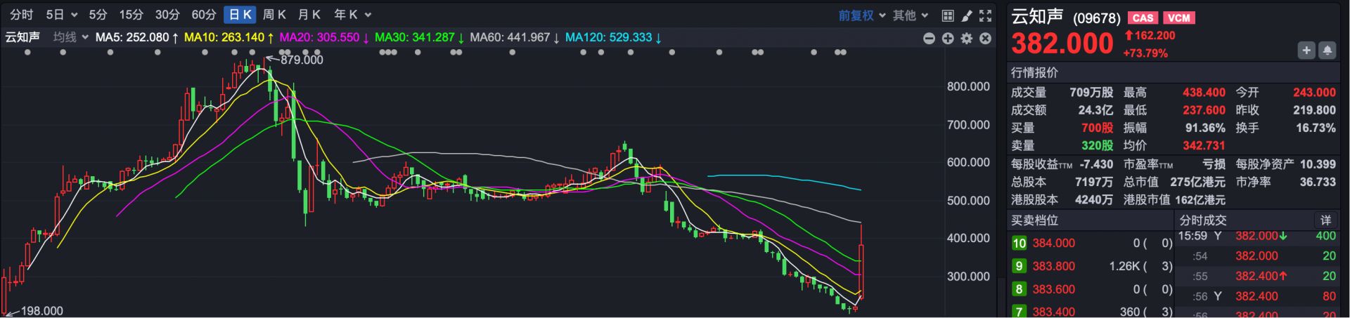Open the multi-chart grid layout icon
1350x318 pixels.
(x=948, y=15)
